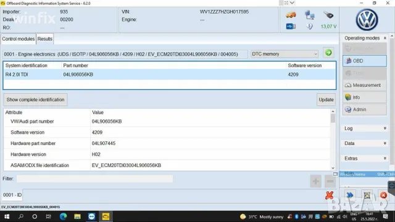Select OBD operating mode
The height and width of the screenshot is (222, 395).
(365, 61)
